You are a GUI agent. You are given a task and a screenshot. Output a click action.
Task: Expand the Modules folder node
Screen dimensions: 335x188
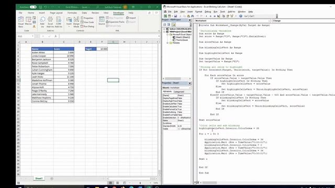pos(167,43)
